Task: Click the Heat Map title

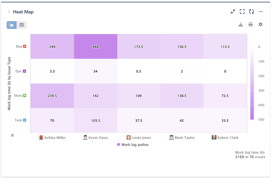Action: point(23,12)
